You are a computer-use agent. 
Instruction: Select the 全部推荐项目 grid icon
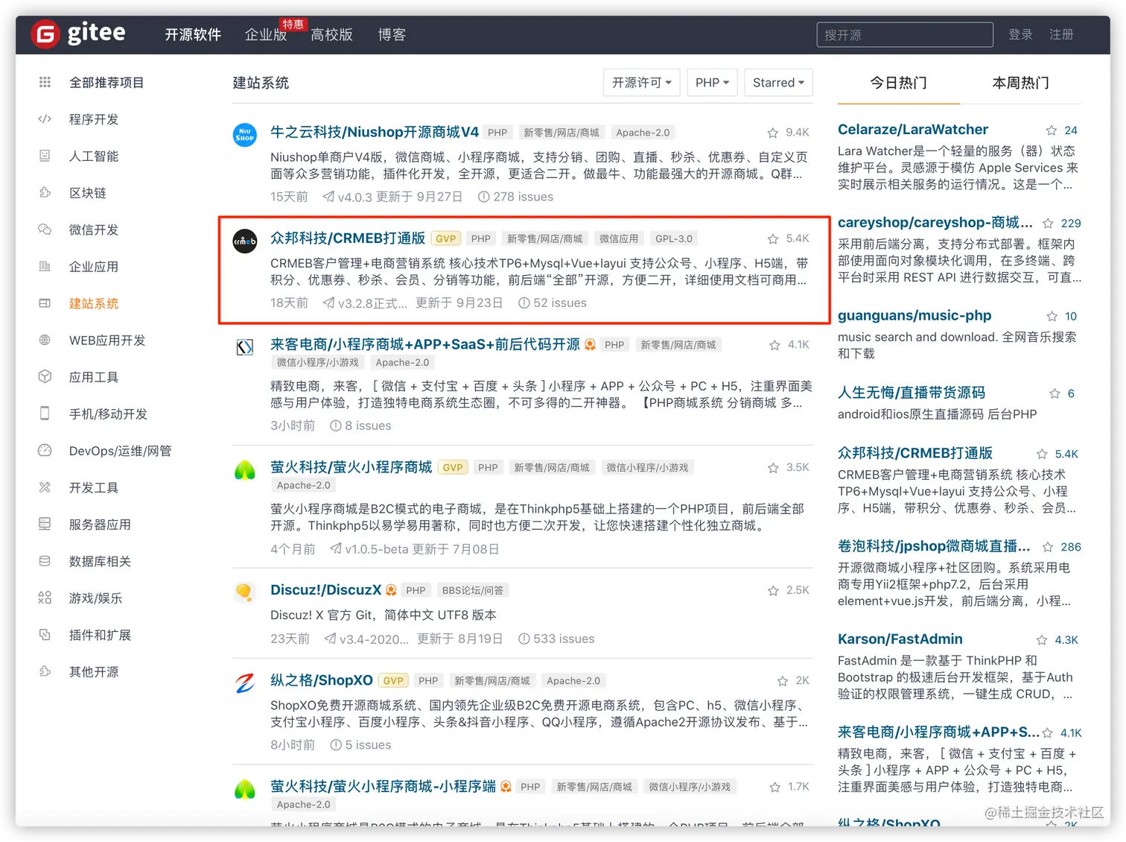pos(45,82)
